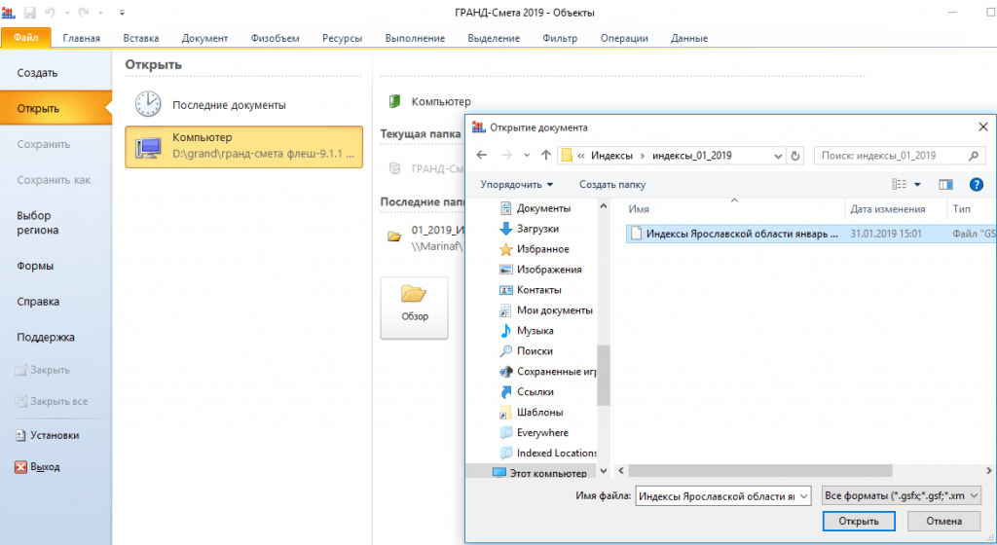Click the clock icon for Последние документы
This screenshot has height=545, width=997.
click(x=148, y=103)
